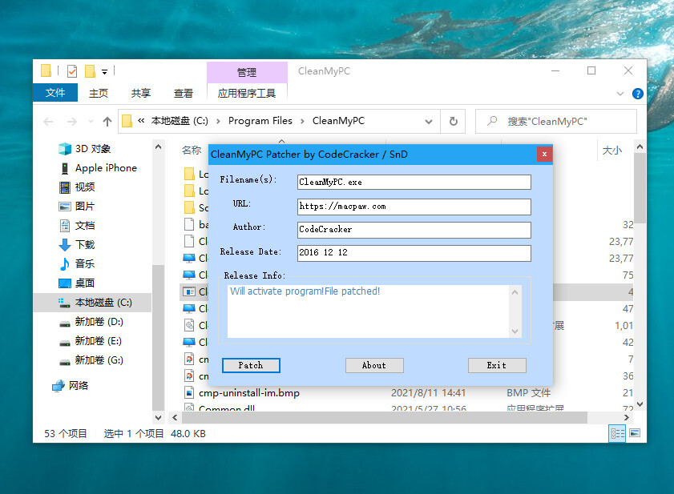This screenshot has width=674, height=494.
Task: Select Apple iPhone in the navigation pane
Action: point(105,168)
